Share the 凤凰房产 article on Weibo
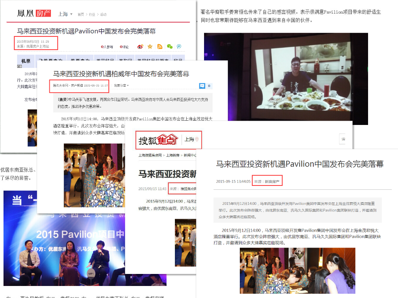This screenshot has width=398, height=298. pyautogui.click(x=140, y=47)
